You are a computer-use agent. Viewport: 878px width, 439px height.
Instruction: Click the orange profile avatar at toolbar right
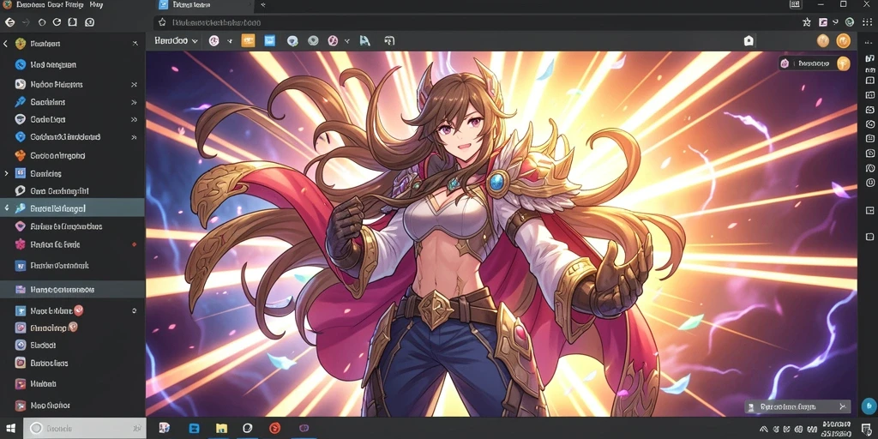[843, 40]
